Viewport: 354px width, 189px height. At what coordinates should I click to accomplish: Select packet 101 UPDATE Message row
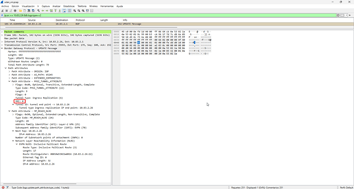[177, 24]
